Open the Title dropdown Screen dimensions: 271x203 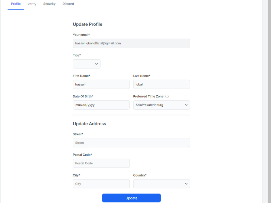point(86,64)
